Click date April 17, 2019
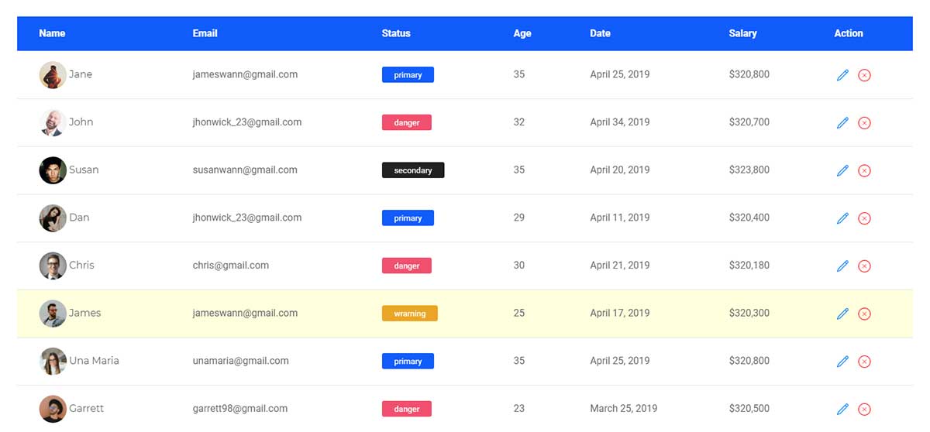The width and height of the screenshot is (930, 432). (620, 314)
